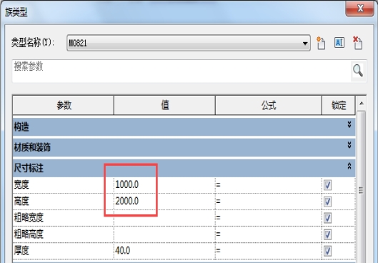This screenshot has height=263, width=378.
Task: Open the 类型名称 dropdown showing M0821
Action: [188, 43]
